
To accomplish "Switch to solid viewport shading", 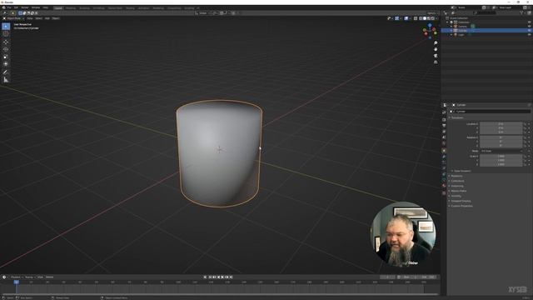I will click(425, 18).
